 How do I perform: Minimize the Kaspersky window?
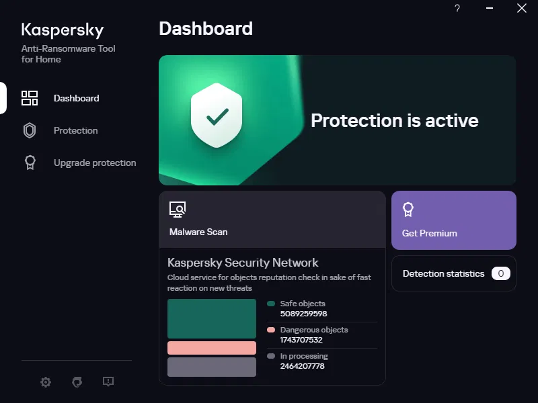490,8
